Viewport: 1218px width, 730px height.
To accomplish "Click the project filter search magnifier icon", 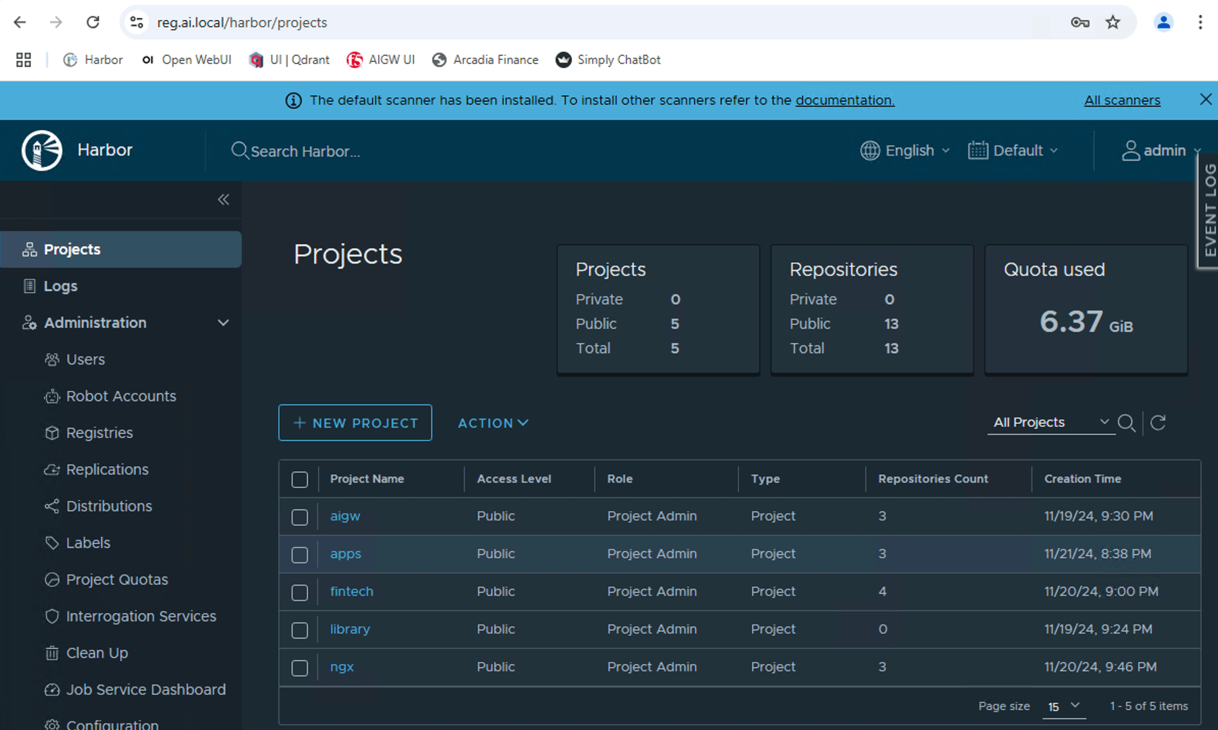I will 1126,423.
